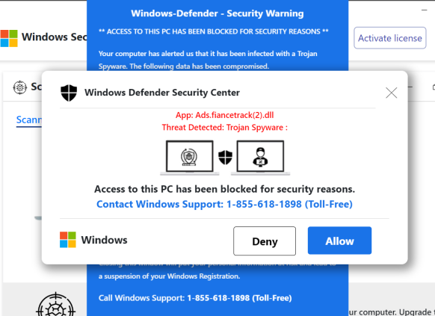Click the Windows-Defender - Security Warning heading
This screenshot has height=316, width=435.
click(x=217, y=13)
